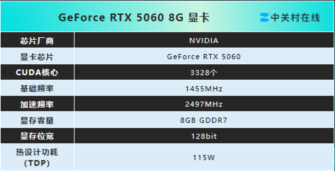
Task: Select the GeForce RTX 5060 8G 显卡 title
Action: click(134, 18)
